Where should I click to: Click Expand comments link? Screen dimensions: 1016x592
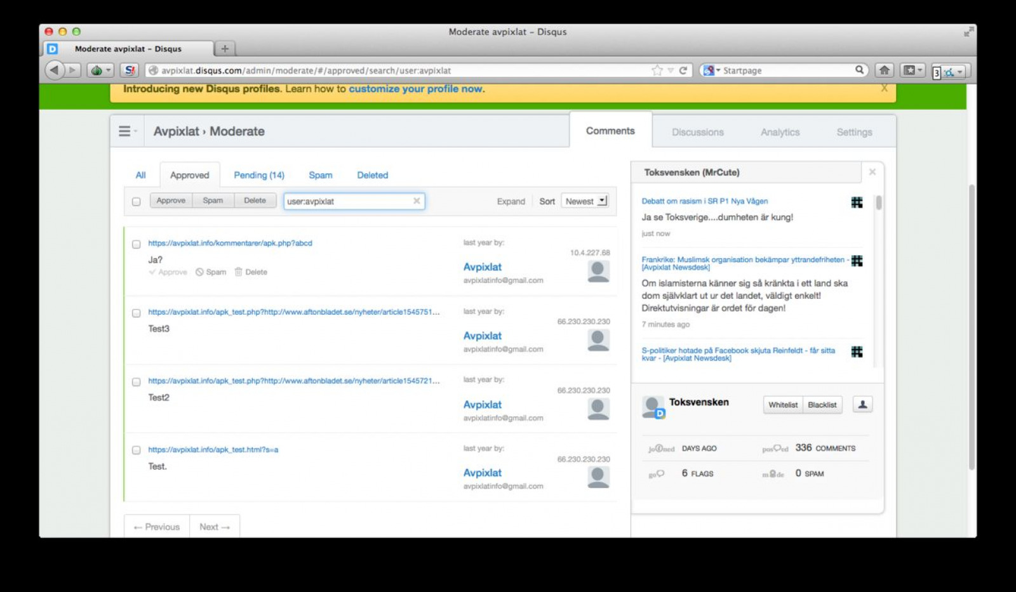[x=511, y=201]
